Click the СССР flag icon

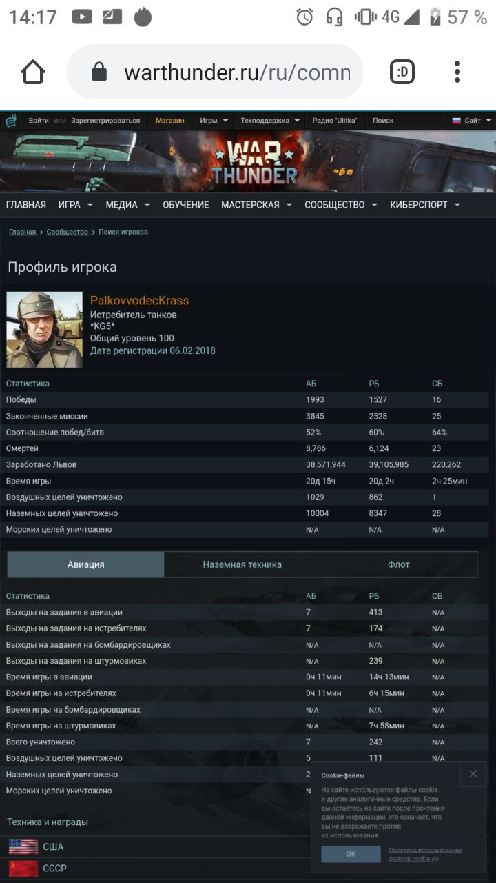pyautogui.click(x=23, y=869)
